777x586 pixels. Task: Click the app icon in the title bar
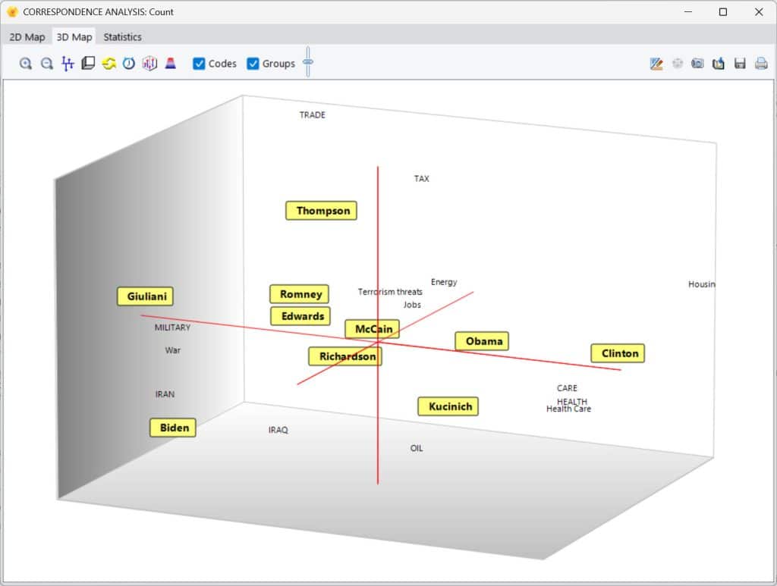(x=12, y=12)
